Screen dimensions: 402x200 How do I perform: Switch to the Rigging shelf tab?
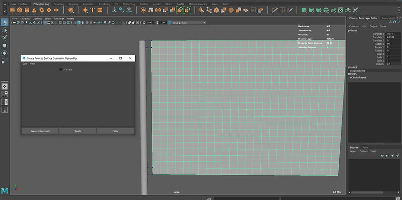[x=73, y=4]
